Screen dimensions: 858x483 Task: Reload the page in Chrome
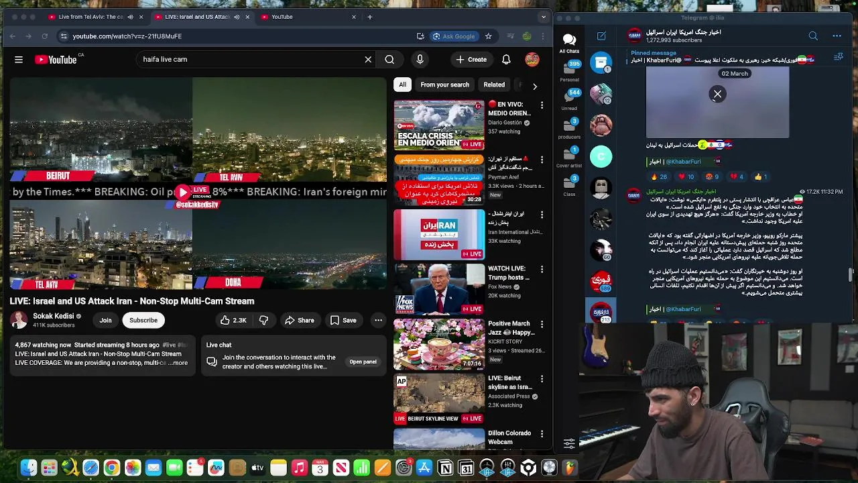(x=44, y=36)
